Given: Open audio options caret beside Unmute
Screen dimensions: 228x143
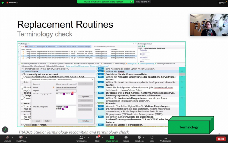Looking at the screenshot, I should [x=12, y=138].
